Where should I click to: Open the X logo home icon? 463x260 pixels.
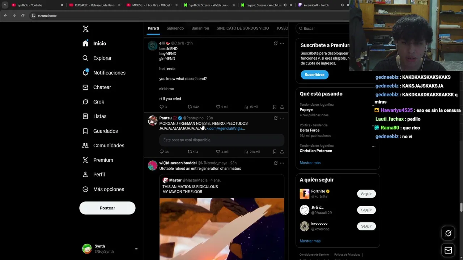tap(85, 29)
